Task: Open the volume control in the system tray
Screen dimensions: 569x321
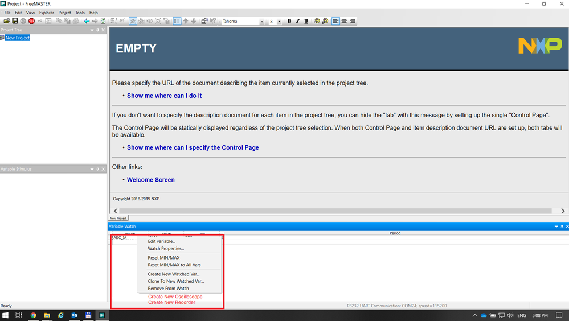Action: point(510,315)
